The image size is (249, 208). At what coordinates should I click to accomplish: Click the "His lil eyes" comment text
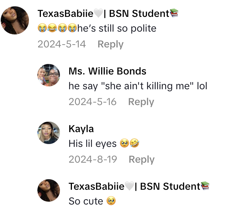[x=93, y=144]
